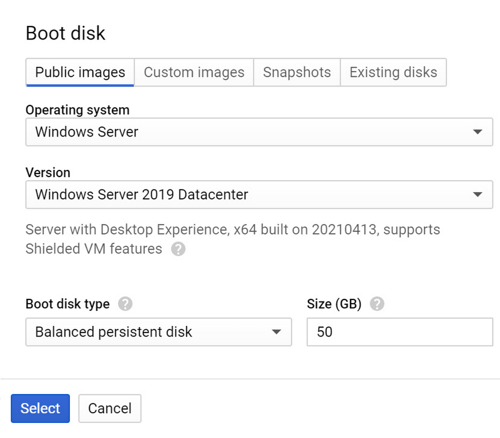
Task: Click the Operating system label
Action: (x=77, y=110)
